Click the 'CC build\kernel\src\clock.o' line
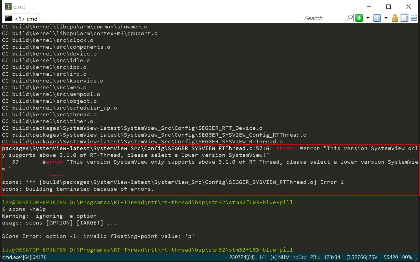The width and height of the screenshot is (420, 262). pos(48,40)
